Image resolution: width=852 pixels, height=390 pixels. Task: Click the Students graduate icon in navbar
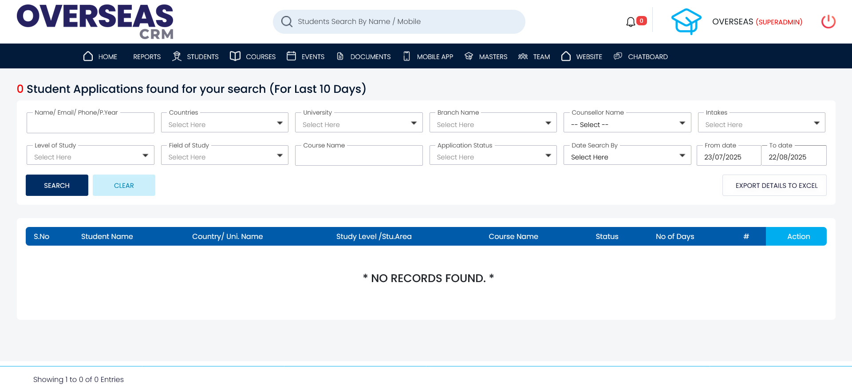tap(177, 56)
